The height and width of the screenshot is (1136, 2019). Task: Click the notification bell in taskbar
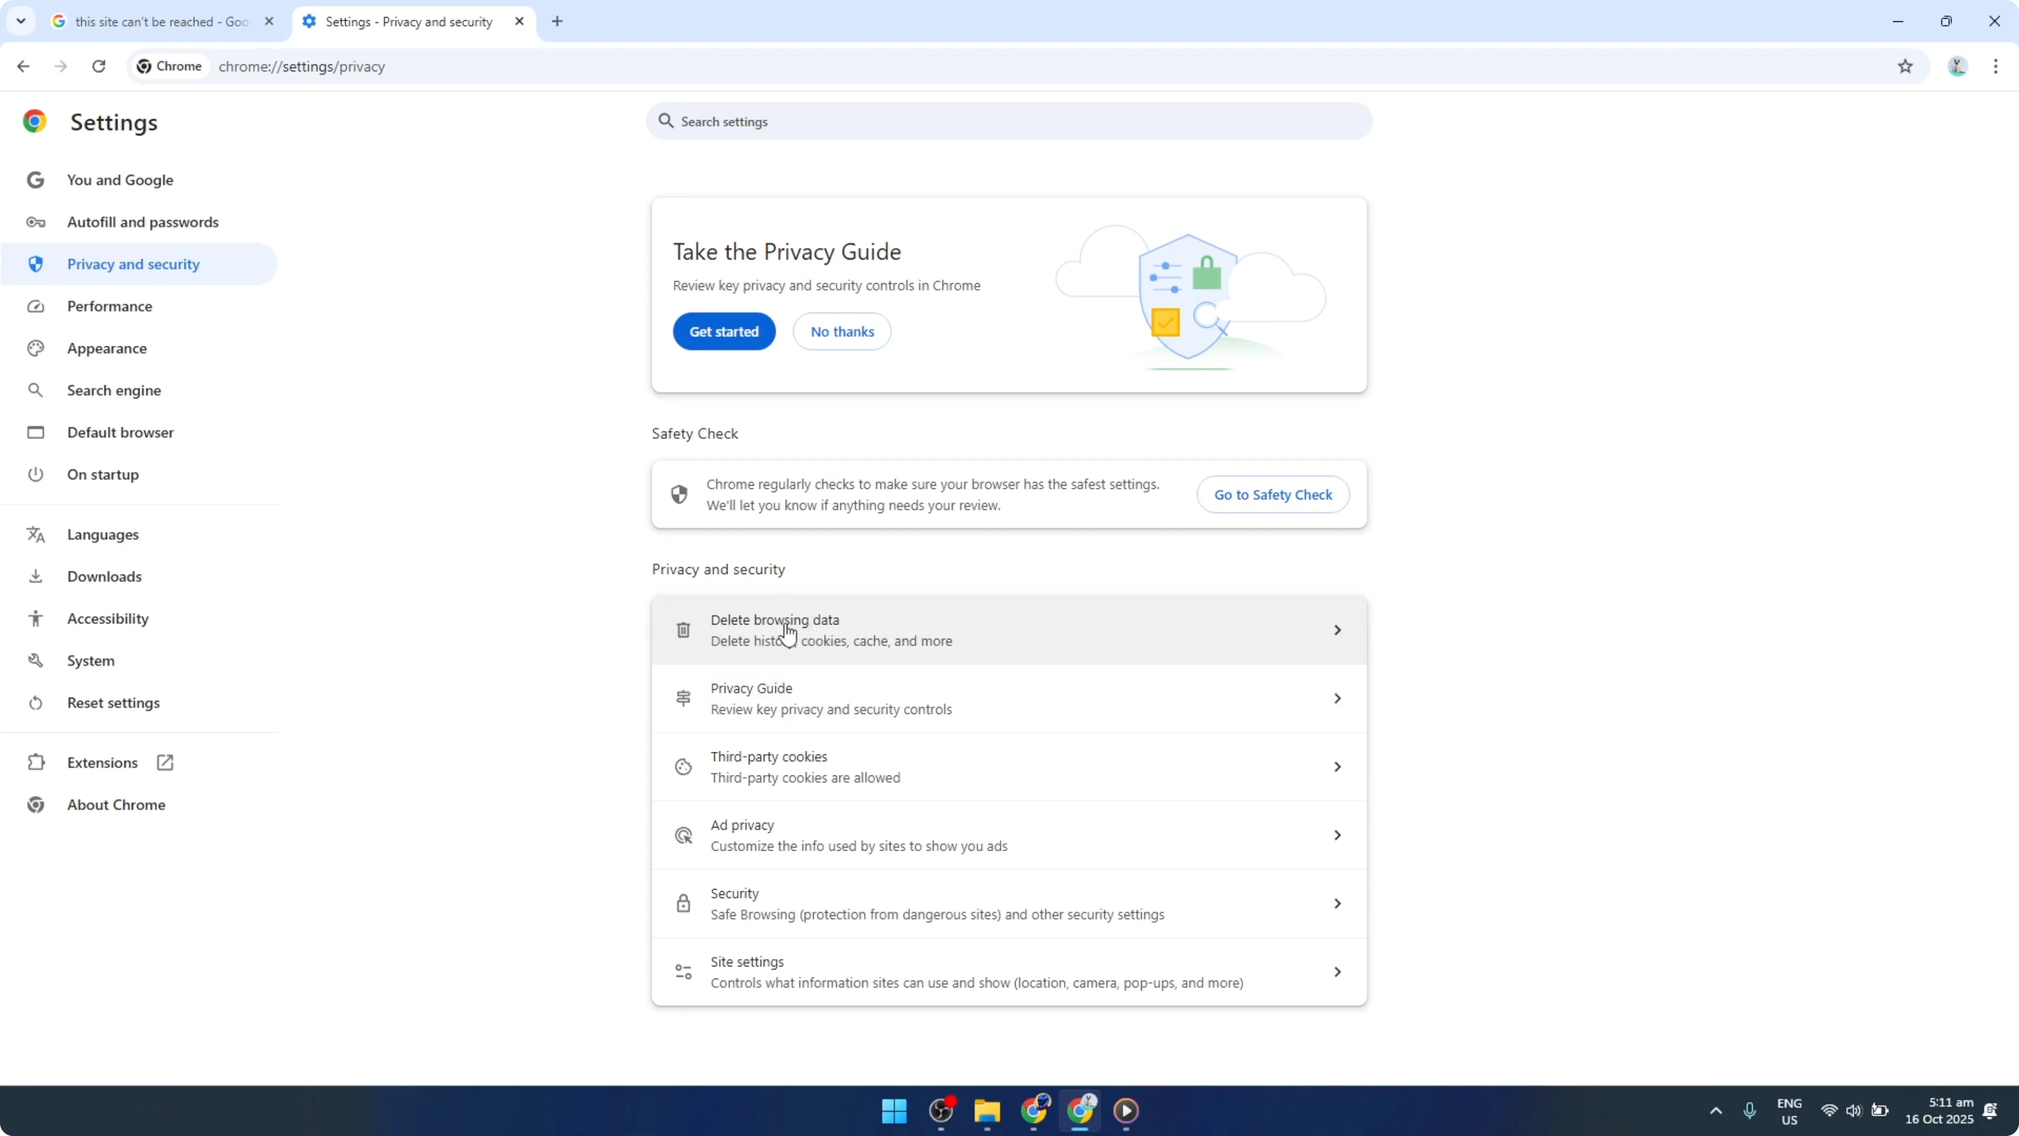pos(1990,1111)
